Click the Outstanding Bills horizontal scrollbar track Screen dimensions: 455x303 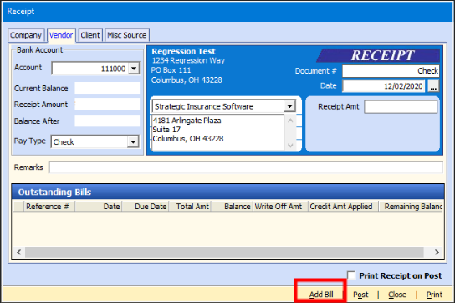[224, 252]
